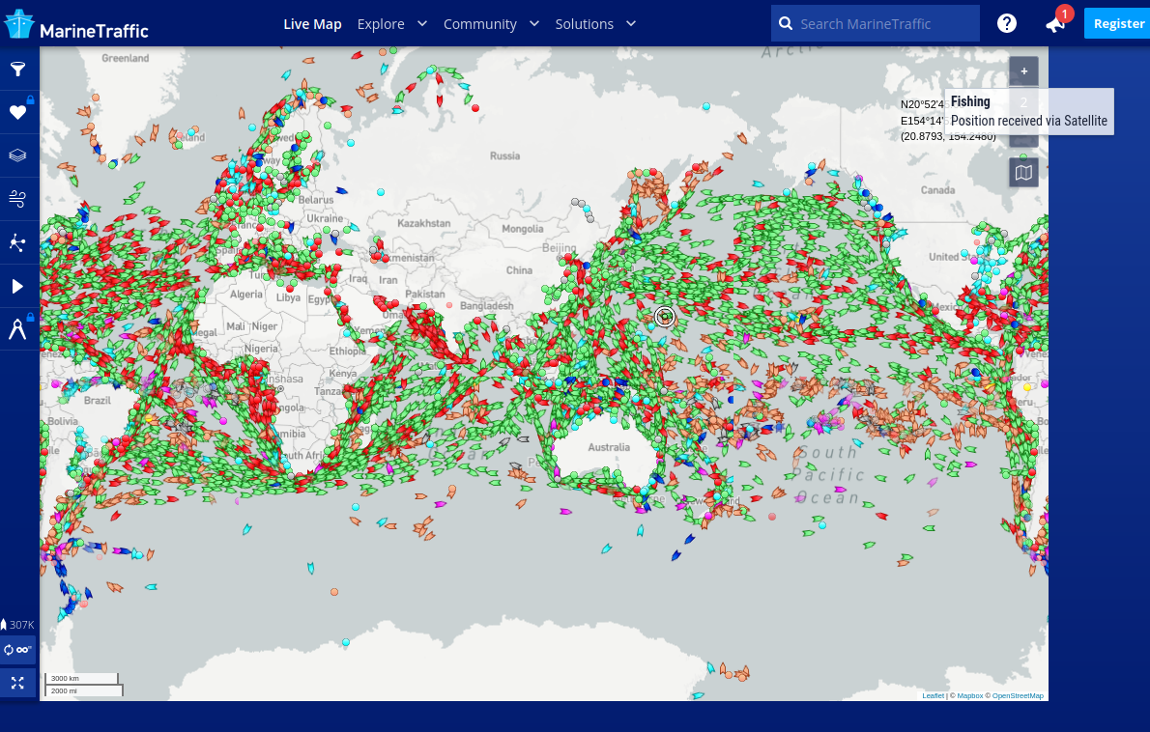Screen dimensions: 1150x732
Task: Click the Iran map label
Action: pyautogui.click(x=388, y=280)
